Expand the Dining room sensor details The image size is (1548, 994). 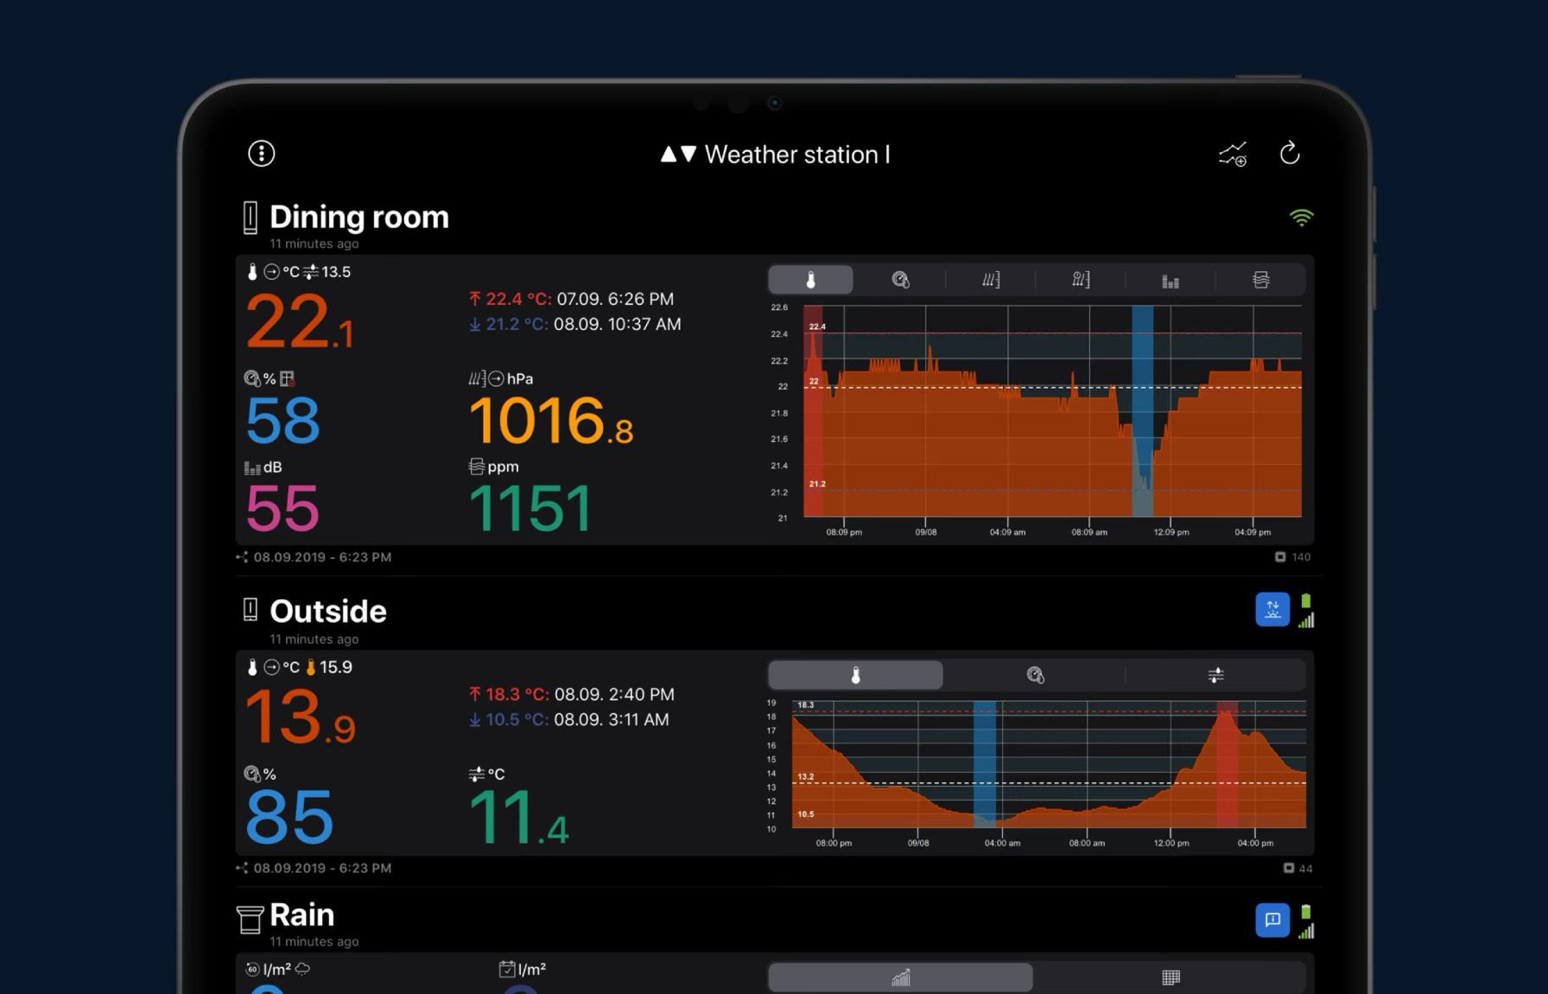[x=358, y=218]
